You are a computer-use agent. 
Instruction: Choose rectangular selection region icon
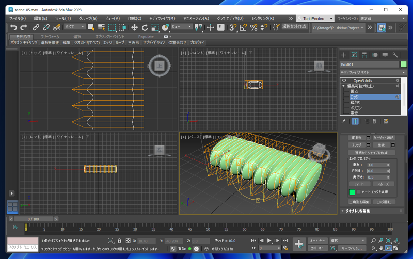point(112,27)
